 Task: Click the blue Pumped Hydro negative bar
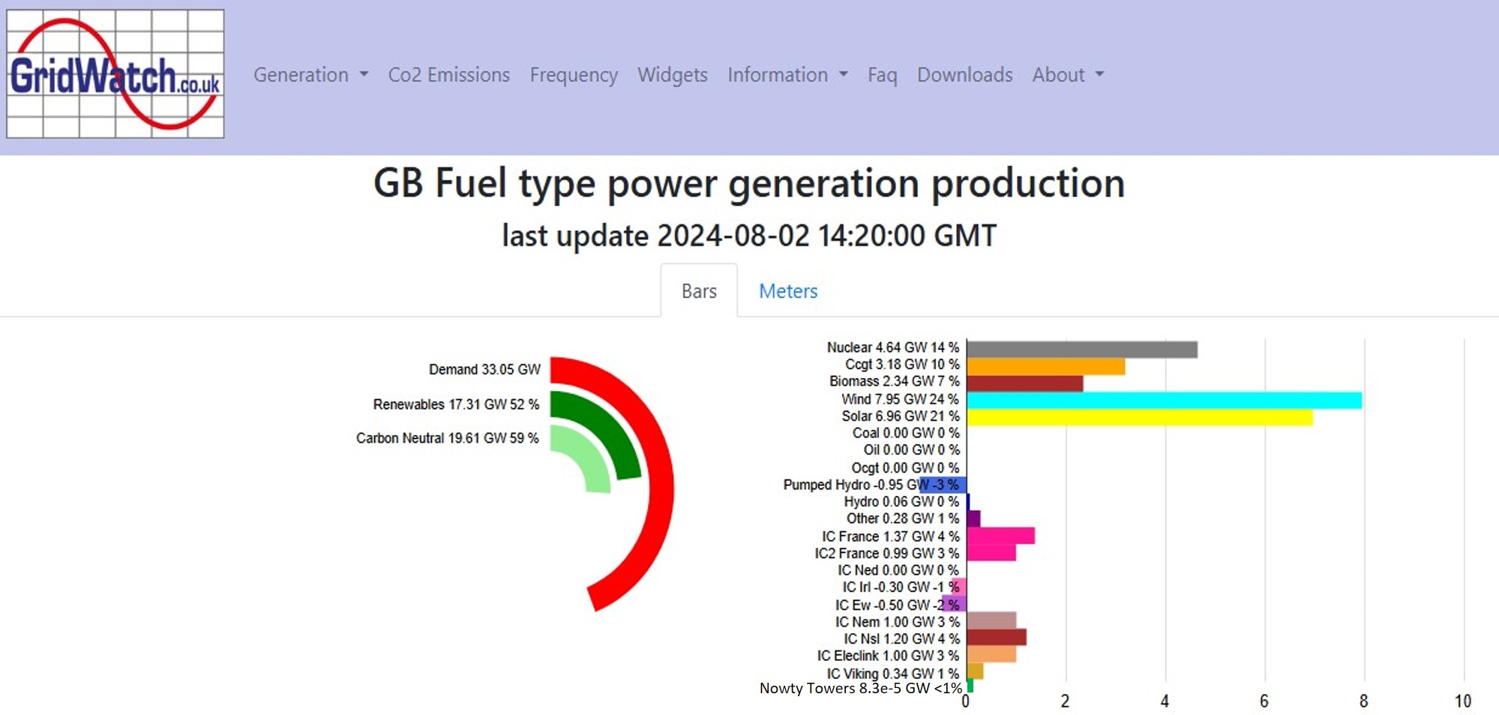pos(943,485)
